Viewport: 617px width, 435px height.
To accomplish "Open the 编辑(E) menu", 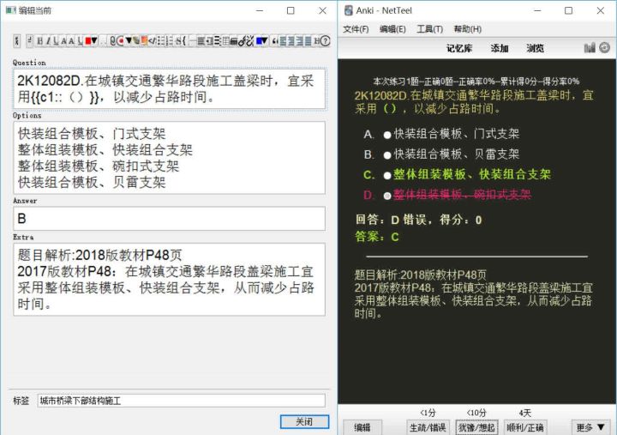I will [392, 29].
